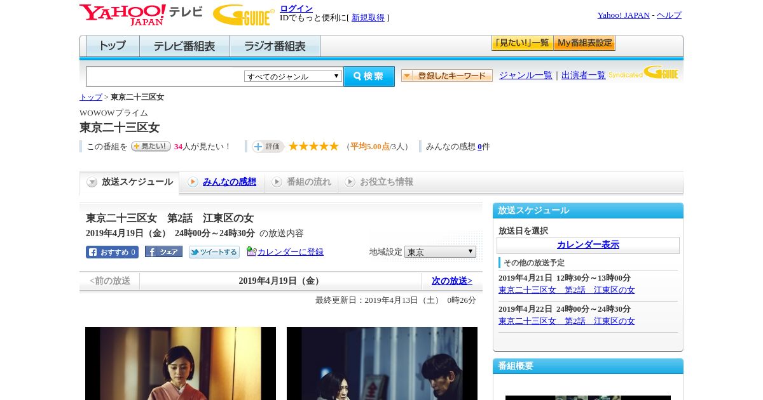This screenshot has width=763, height=400.
Task: Click the 放送スケジュール tab arrow icon
Action: (92, 182)
